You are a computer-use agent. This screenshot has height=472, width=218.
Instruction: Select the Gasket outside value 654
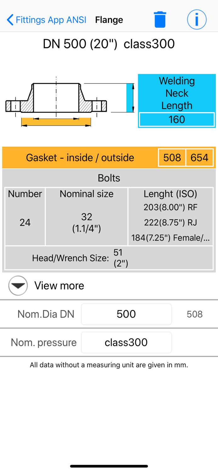point(199,157)
